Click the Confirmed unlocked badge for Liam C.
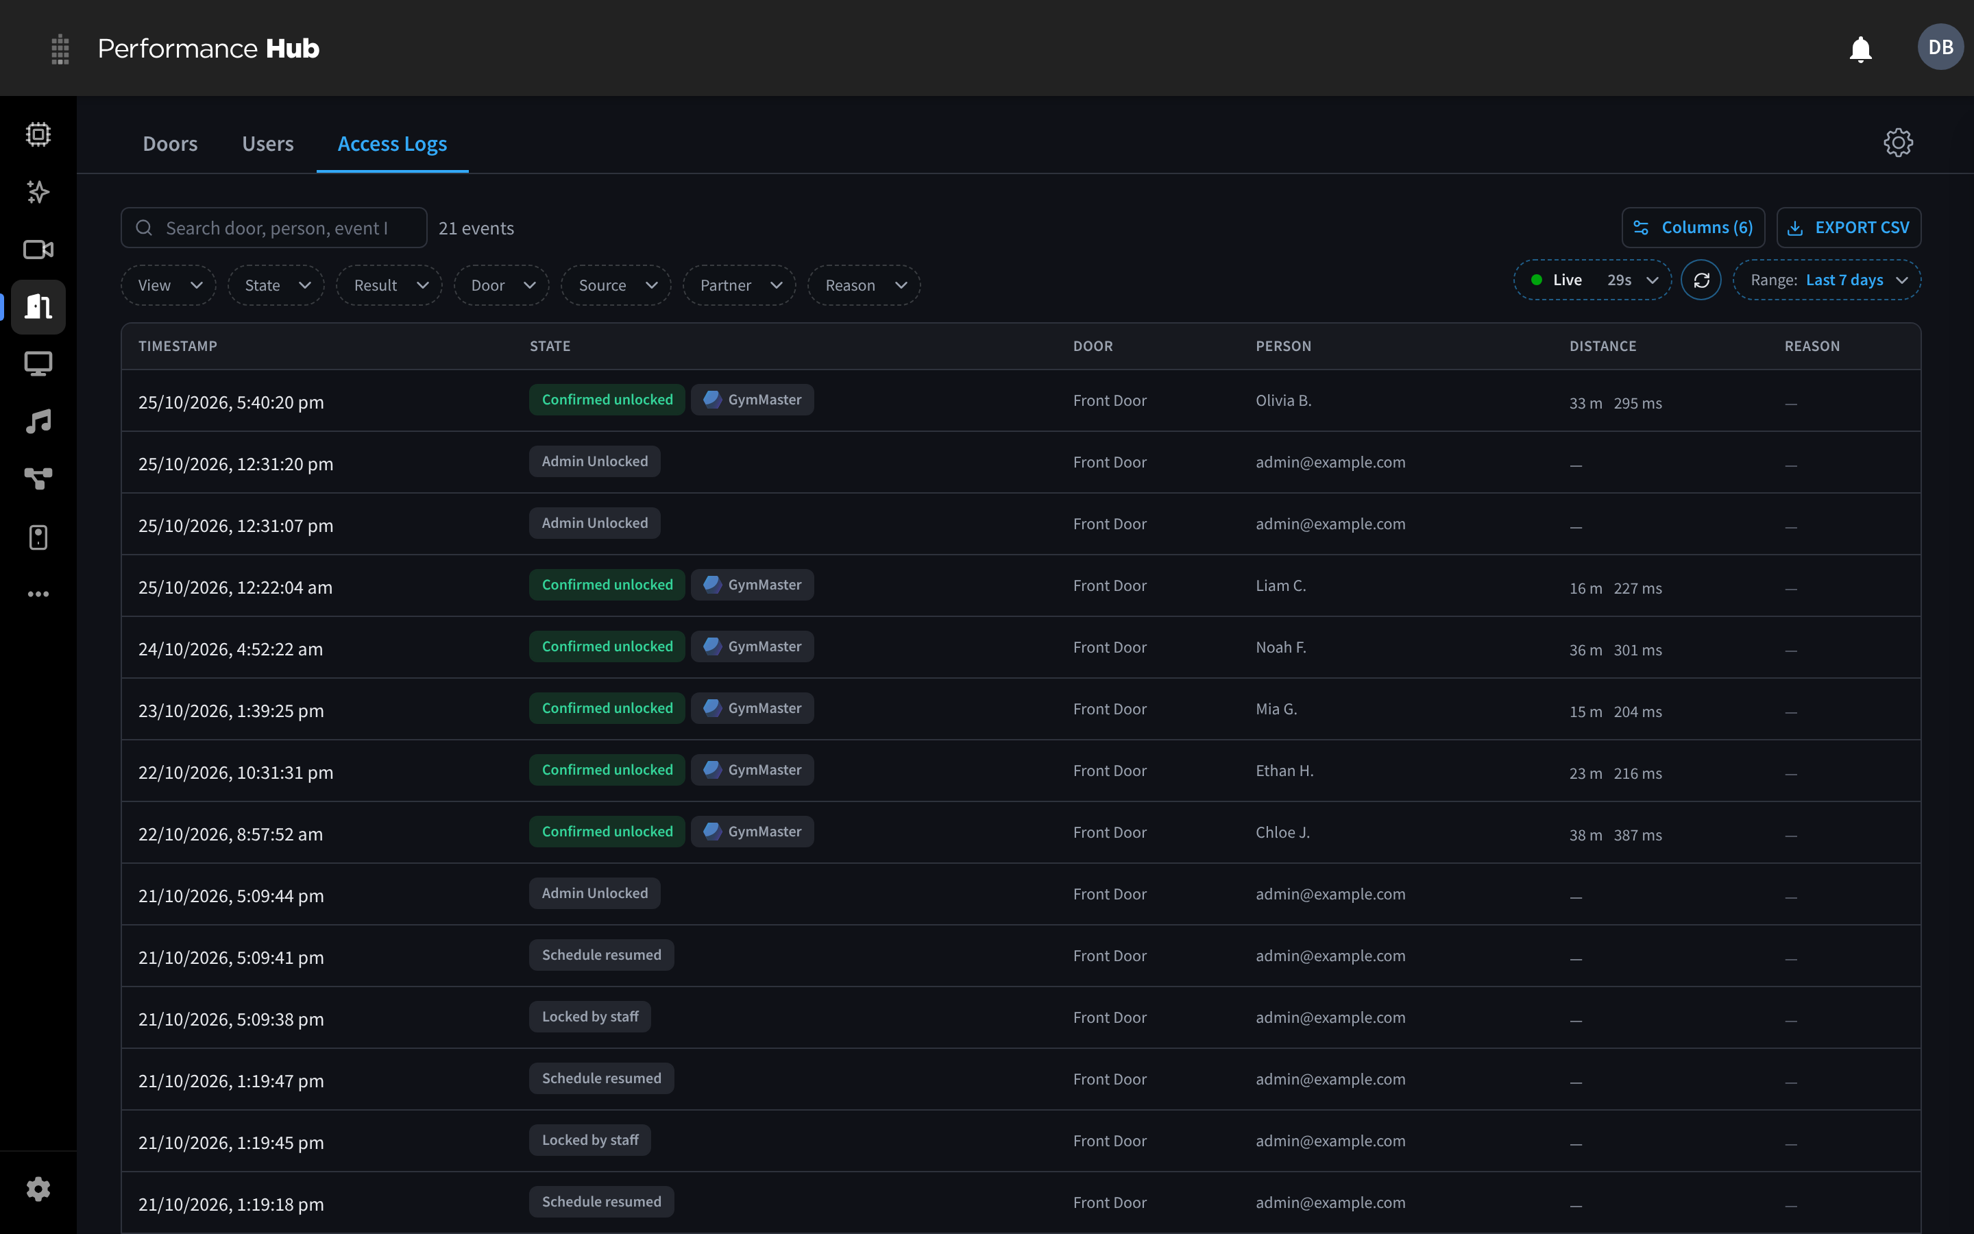Screen dimensions: 1974x1234 pyautogui.click(x=608, y=585)
